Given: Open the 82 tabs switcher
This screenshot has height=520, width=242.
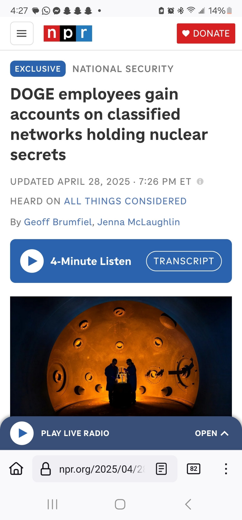Looking at the screenshot, I should pos(194,469).
